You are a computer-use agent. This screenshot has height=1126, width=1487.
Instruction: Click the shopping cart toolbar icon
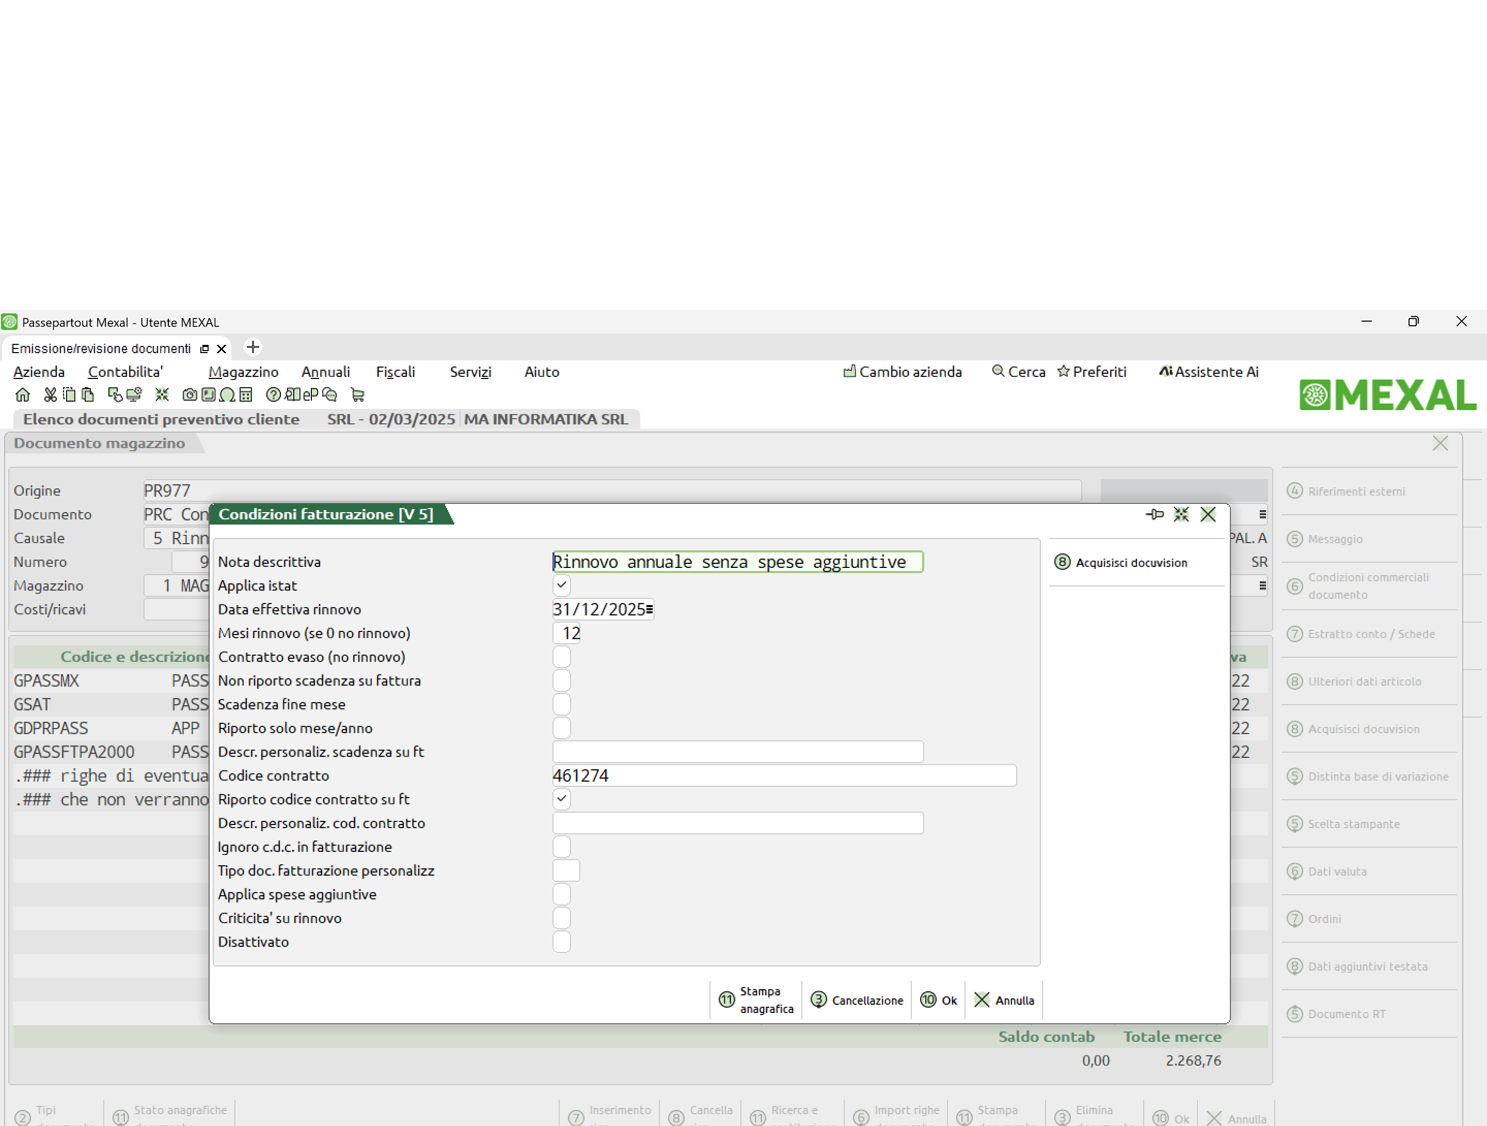(x=357, y=394)
